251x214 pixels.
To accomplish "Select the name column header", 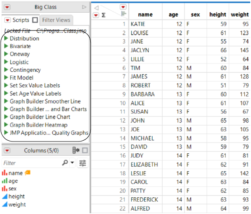I will coord(146,15).
